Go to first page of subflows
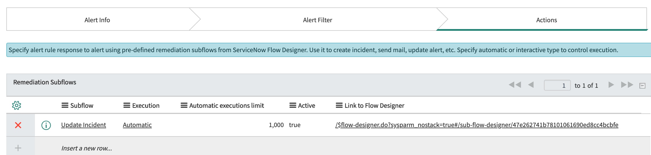This screenshot has width=651, height=155. tap(515, 85)
